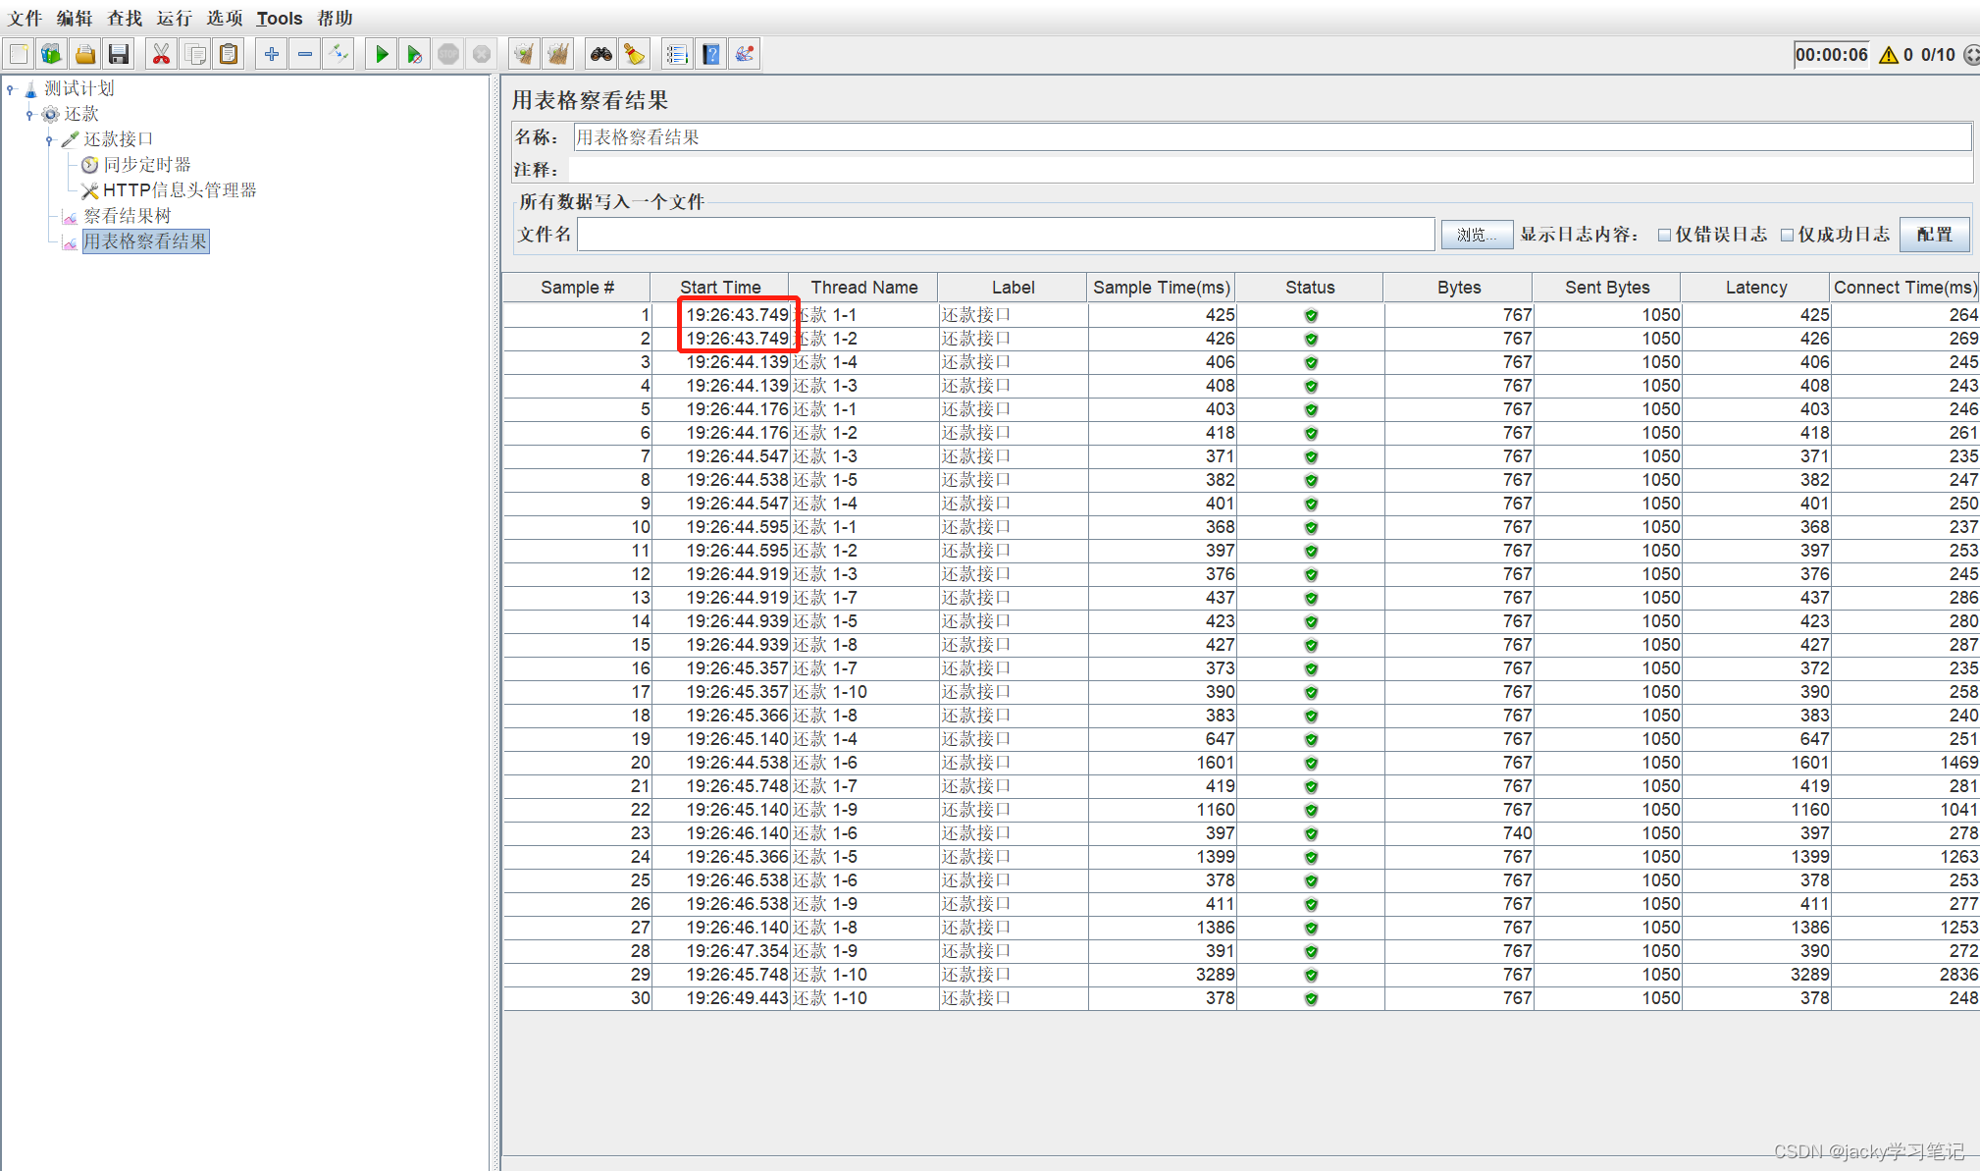Sort by Start Time column header
1980x1171 pixels.
coord(720,288)
